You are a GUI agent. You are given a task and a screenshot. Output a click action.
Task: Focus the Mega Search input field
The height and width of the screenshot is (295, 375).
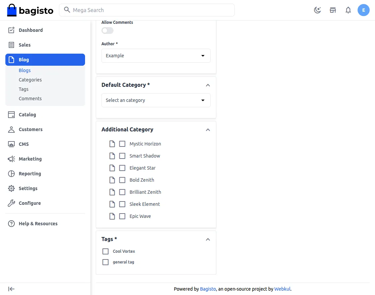[x=147, y=10]
